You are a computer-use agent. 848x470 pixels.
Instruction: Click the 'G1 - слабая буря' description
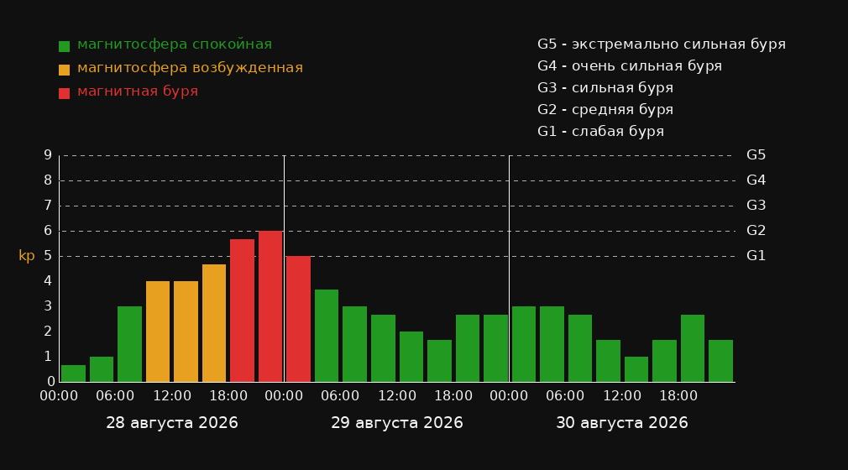tap(601, 132)
